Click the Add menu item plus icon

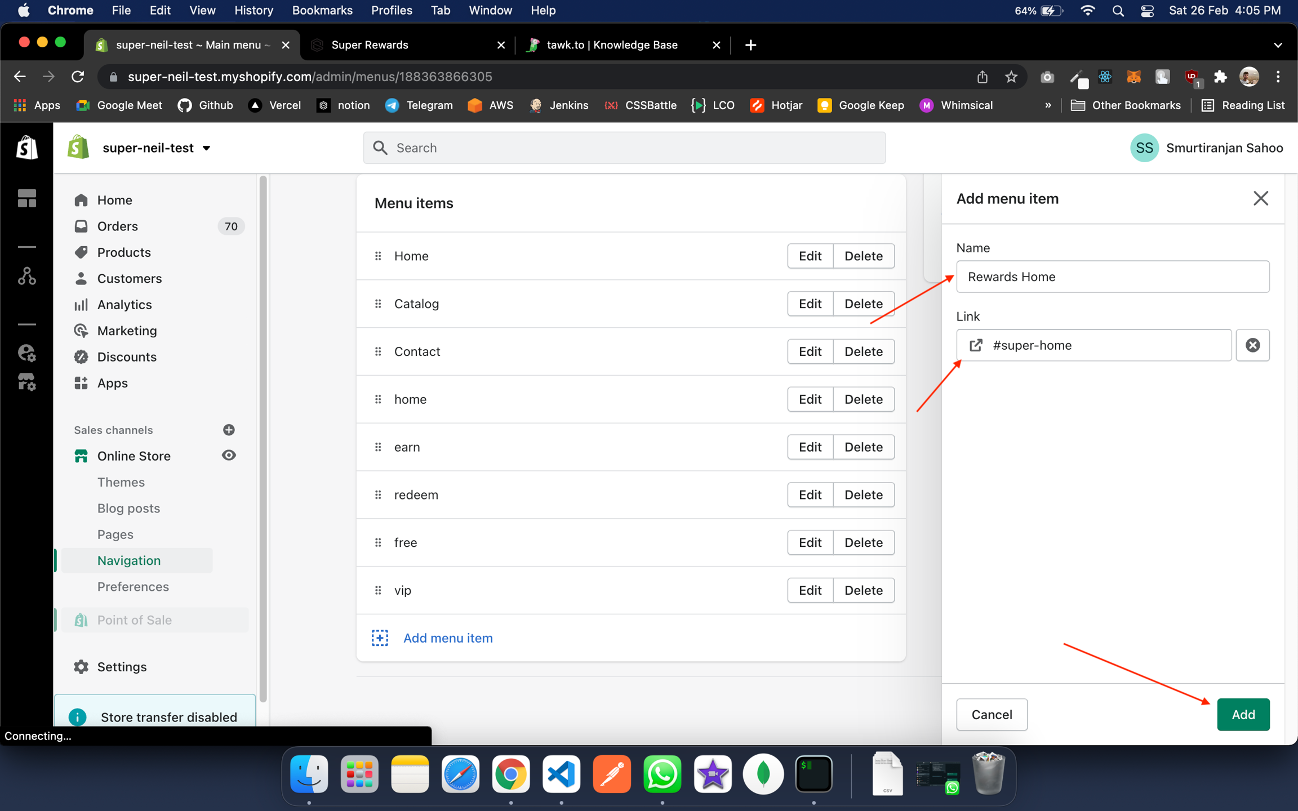coord(380,638)
